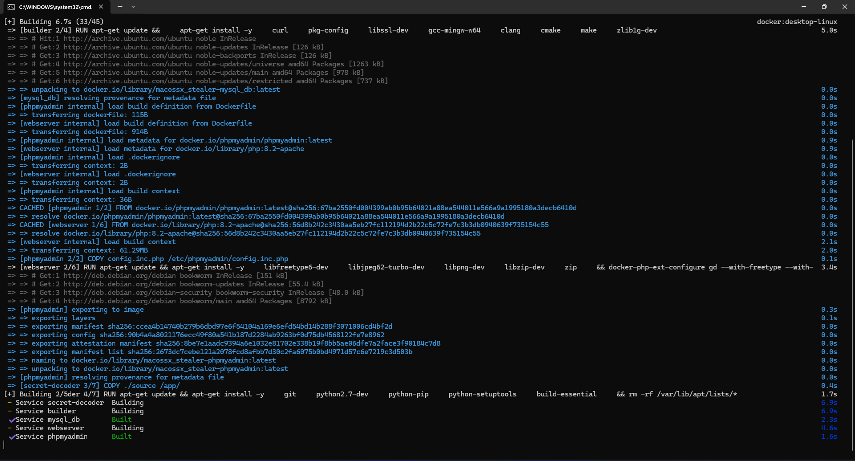Click 'exporting manifest list sha256:2673dc' line

pyautogui.click(x=210, y=352)
